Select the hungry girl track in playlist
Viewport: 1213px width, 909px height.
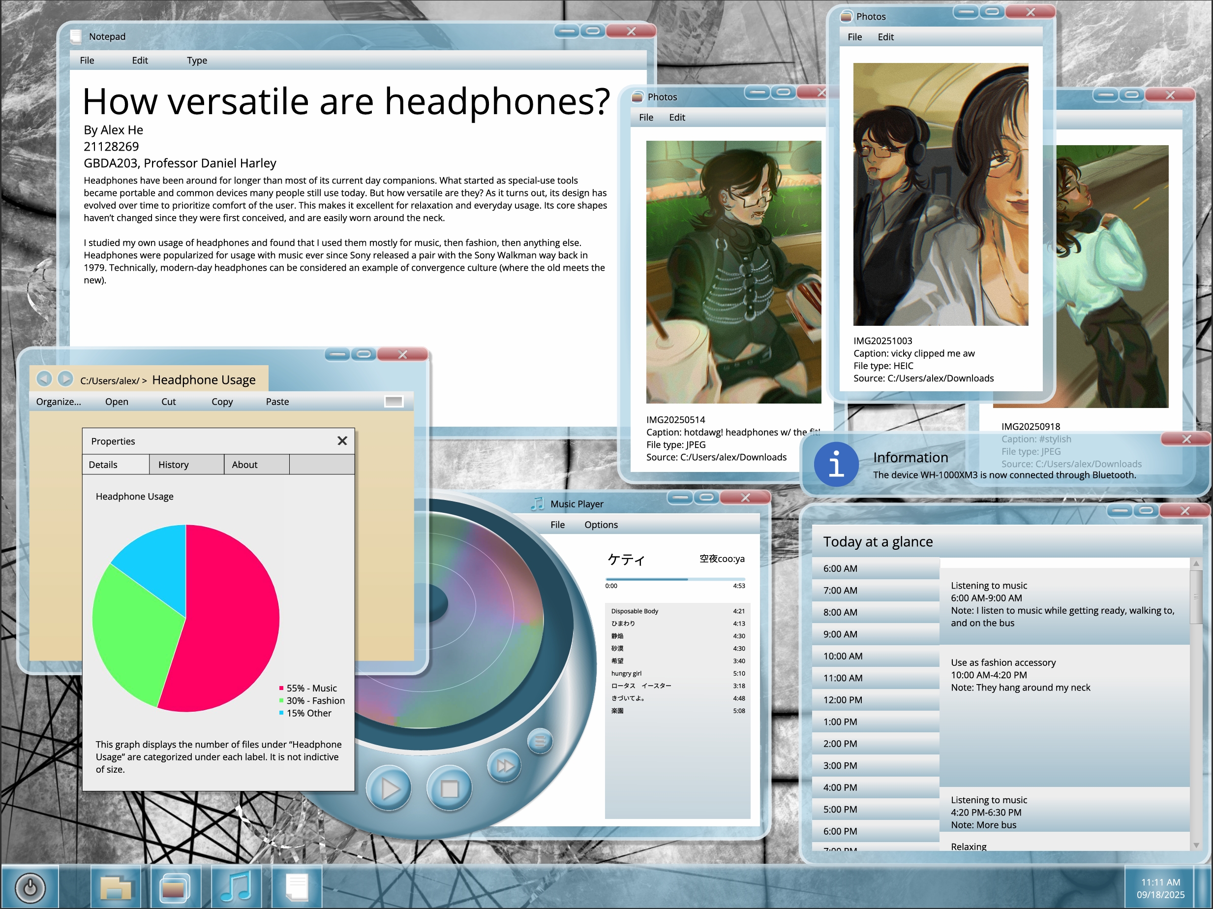pyautogui.click(x=626, y=673)
